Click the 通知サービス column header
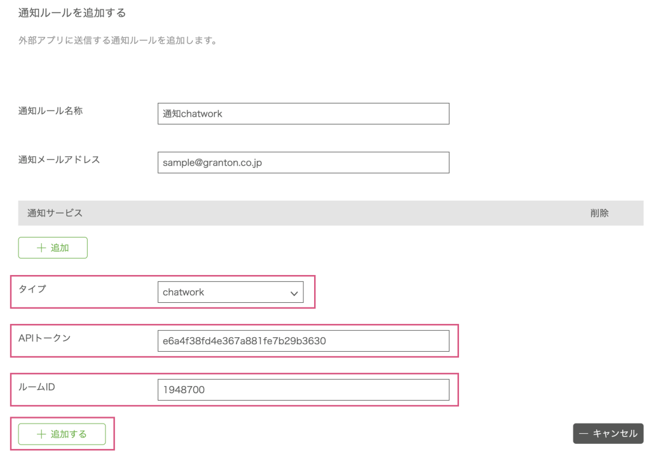This screenshot has height=475, width=651. point(55,213)
